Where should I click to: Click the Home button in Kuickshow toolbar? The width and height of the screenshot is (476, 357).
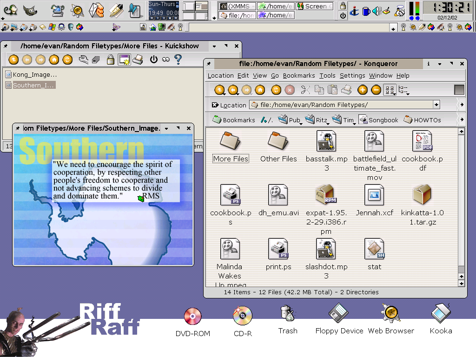54,59
